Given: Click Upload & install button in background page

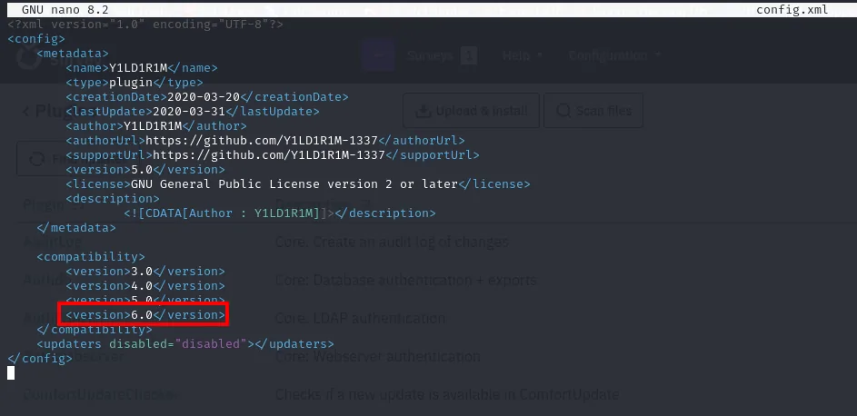Looking at the screenshot, I should 471,111.
